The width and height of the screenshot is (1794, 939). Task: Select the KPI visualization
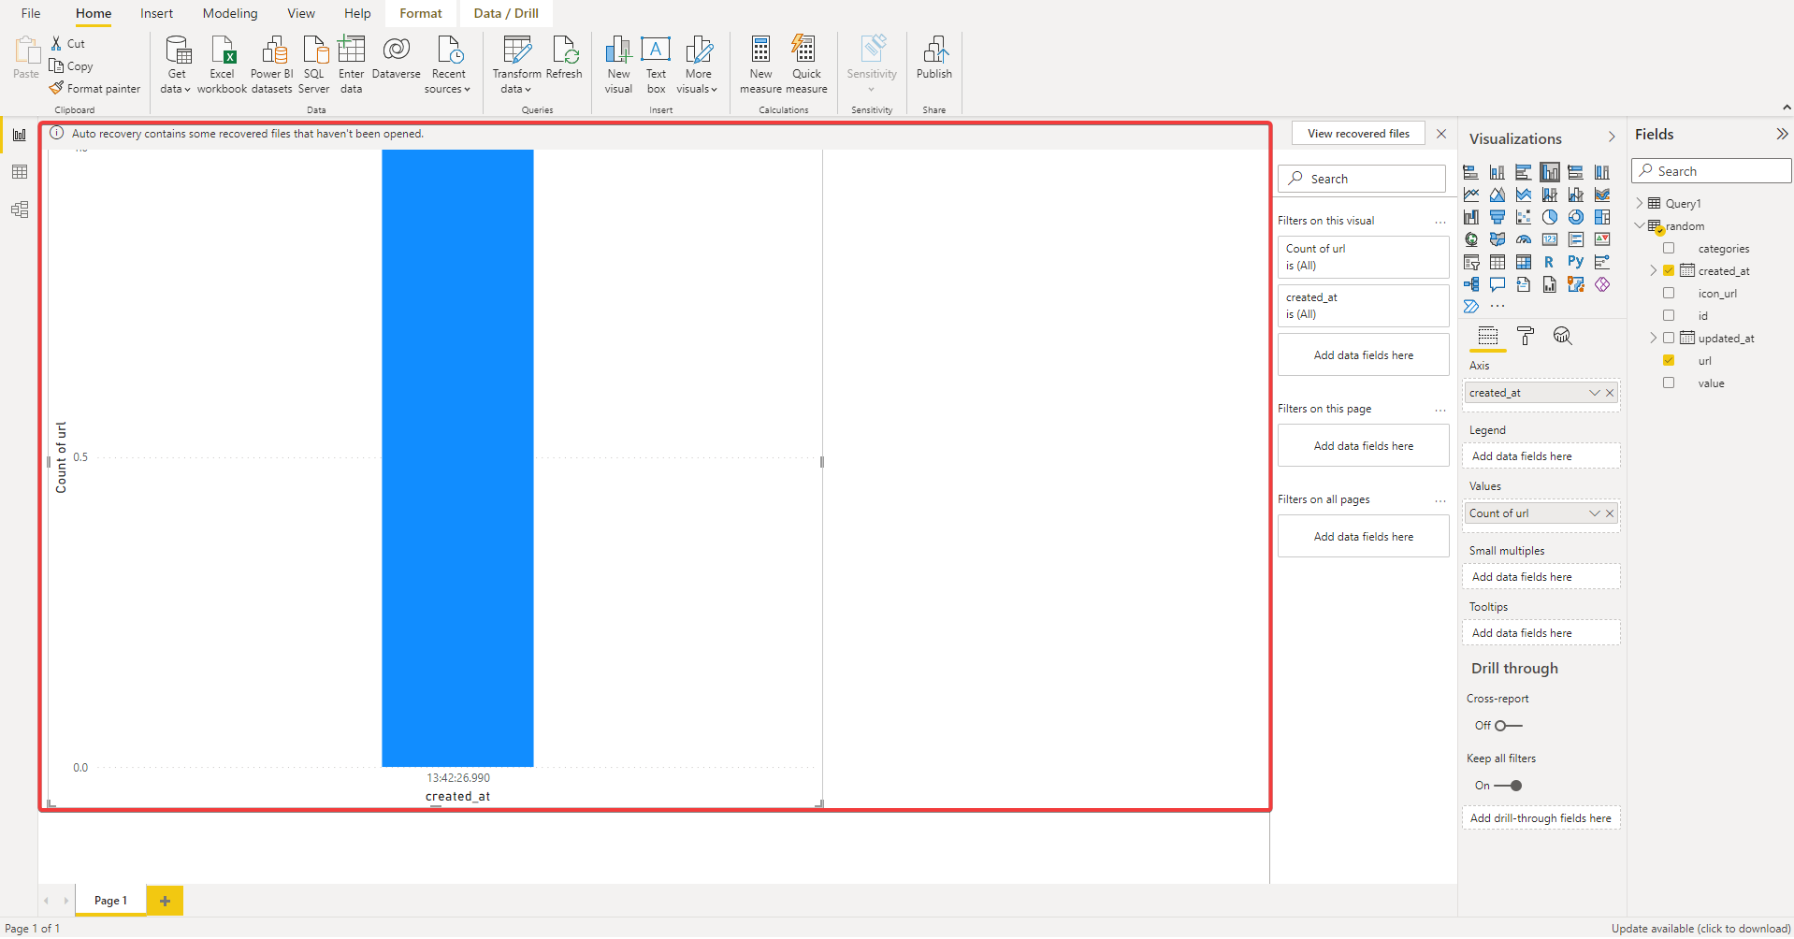coord(1602,239)
